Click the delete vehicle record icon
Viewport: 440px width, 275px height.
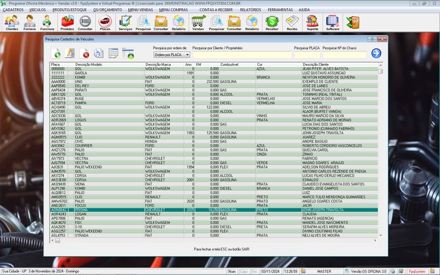pyautogui.click(x=85, y=53)
